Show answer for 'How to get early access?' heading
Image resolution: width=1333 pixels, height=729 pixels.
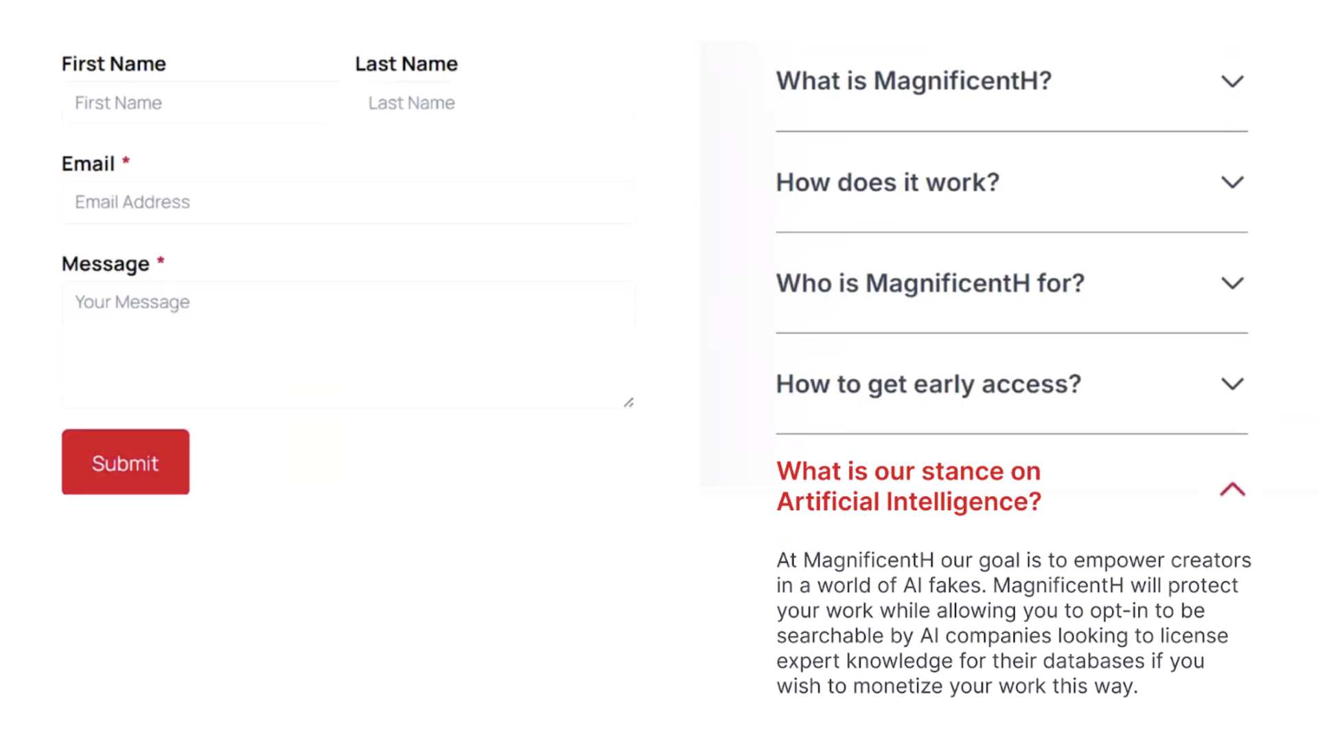click(x=928, y=384)
